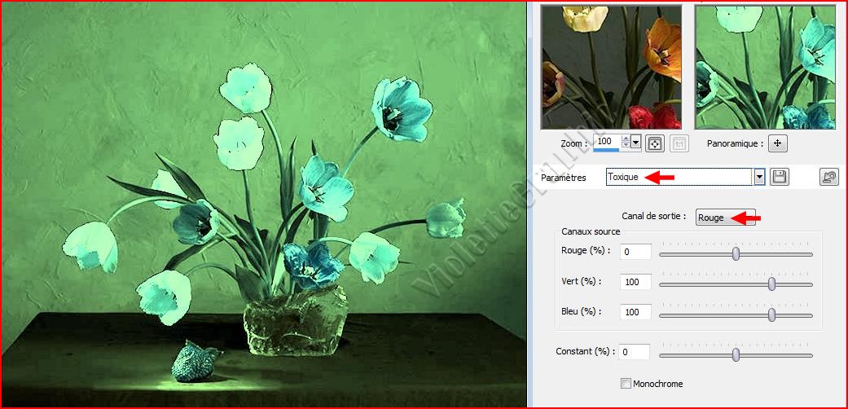The height and width of the screenshot is (409, 848).
Task: Open the Paramètres preset dropdown arrow
Action: click(x=759, y=177)
